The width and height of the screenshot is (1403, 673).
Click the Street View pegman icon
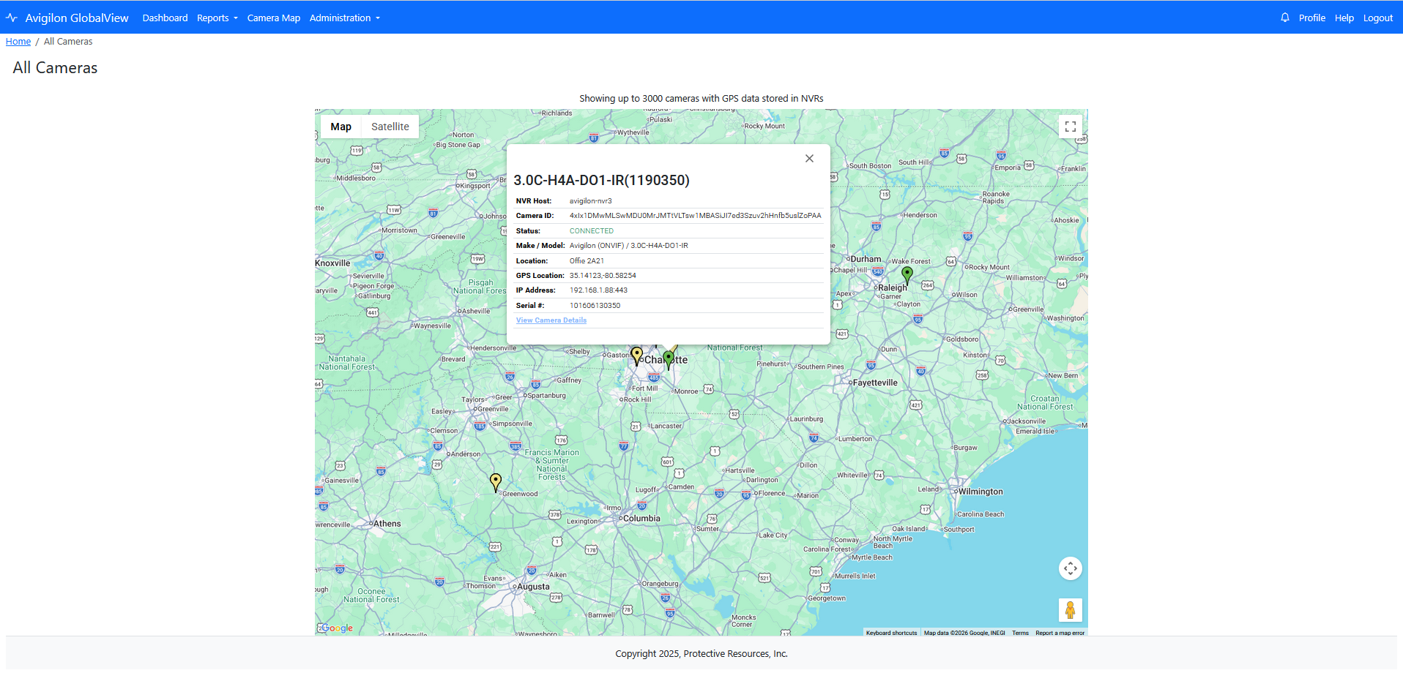click(1071, 610)
